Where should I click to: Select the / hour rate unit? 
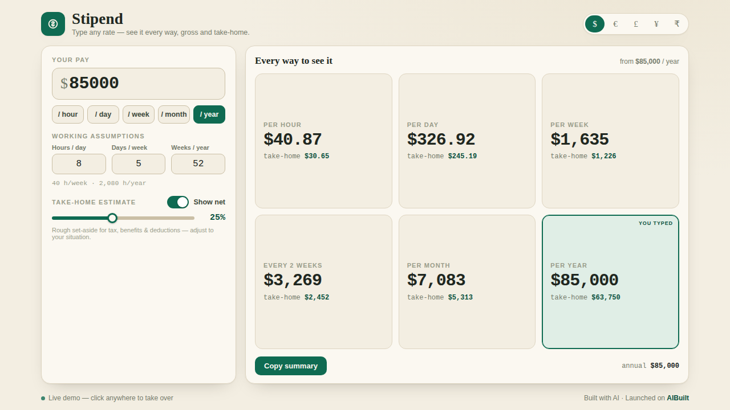[68, 114]
